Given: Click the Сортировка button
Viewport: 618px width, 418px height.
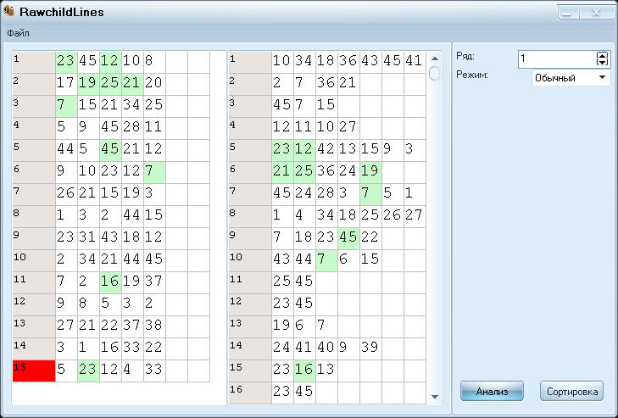Looking at the screenshot, I should (571, 391).
